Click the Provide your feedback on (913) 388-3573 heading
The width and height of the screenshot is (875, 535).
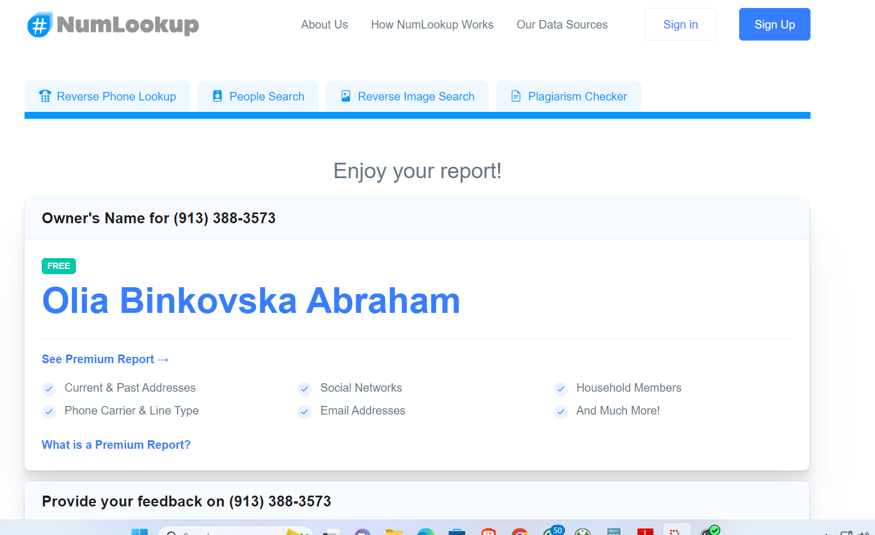tap(186, 501)
